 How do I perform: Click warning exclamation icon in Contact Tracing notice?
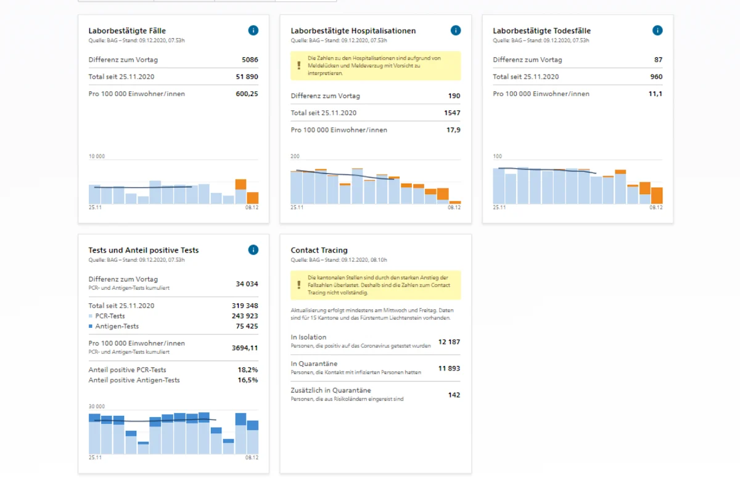click(299, 285)
